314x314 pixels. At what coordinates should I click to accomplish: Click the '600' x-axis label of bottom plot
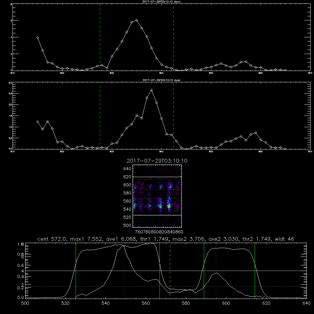(226, 303)
